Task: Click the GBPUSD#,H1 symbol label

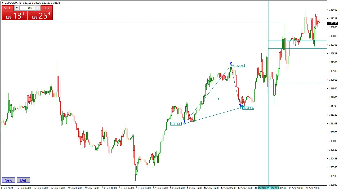Action: point(13,3)
